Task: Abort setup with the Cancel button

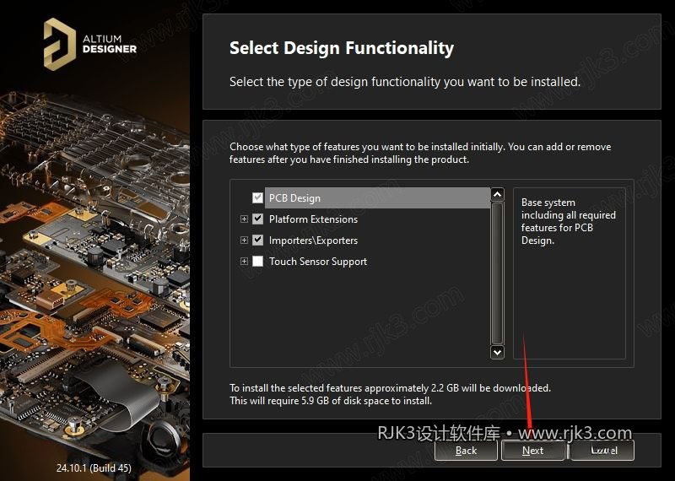Action: coord(602,451)
